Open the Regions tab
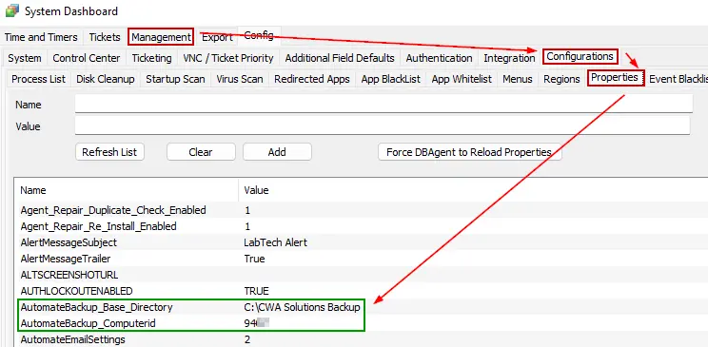Viewport: 708px width, 347px height. [561, 79]
